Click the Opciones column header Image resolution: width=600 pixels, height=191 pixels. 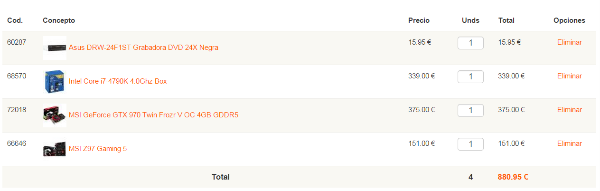[x=569, y=20]
